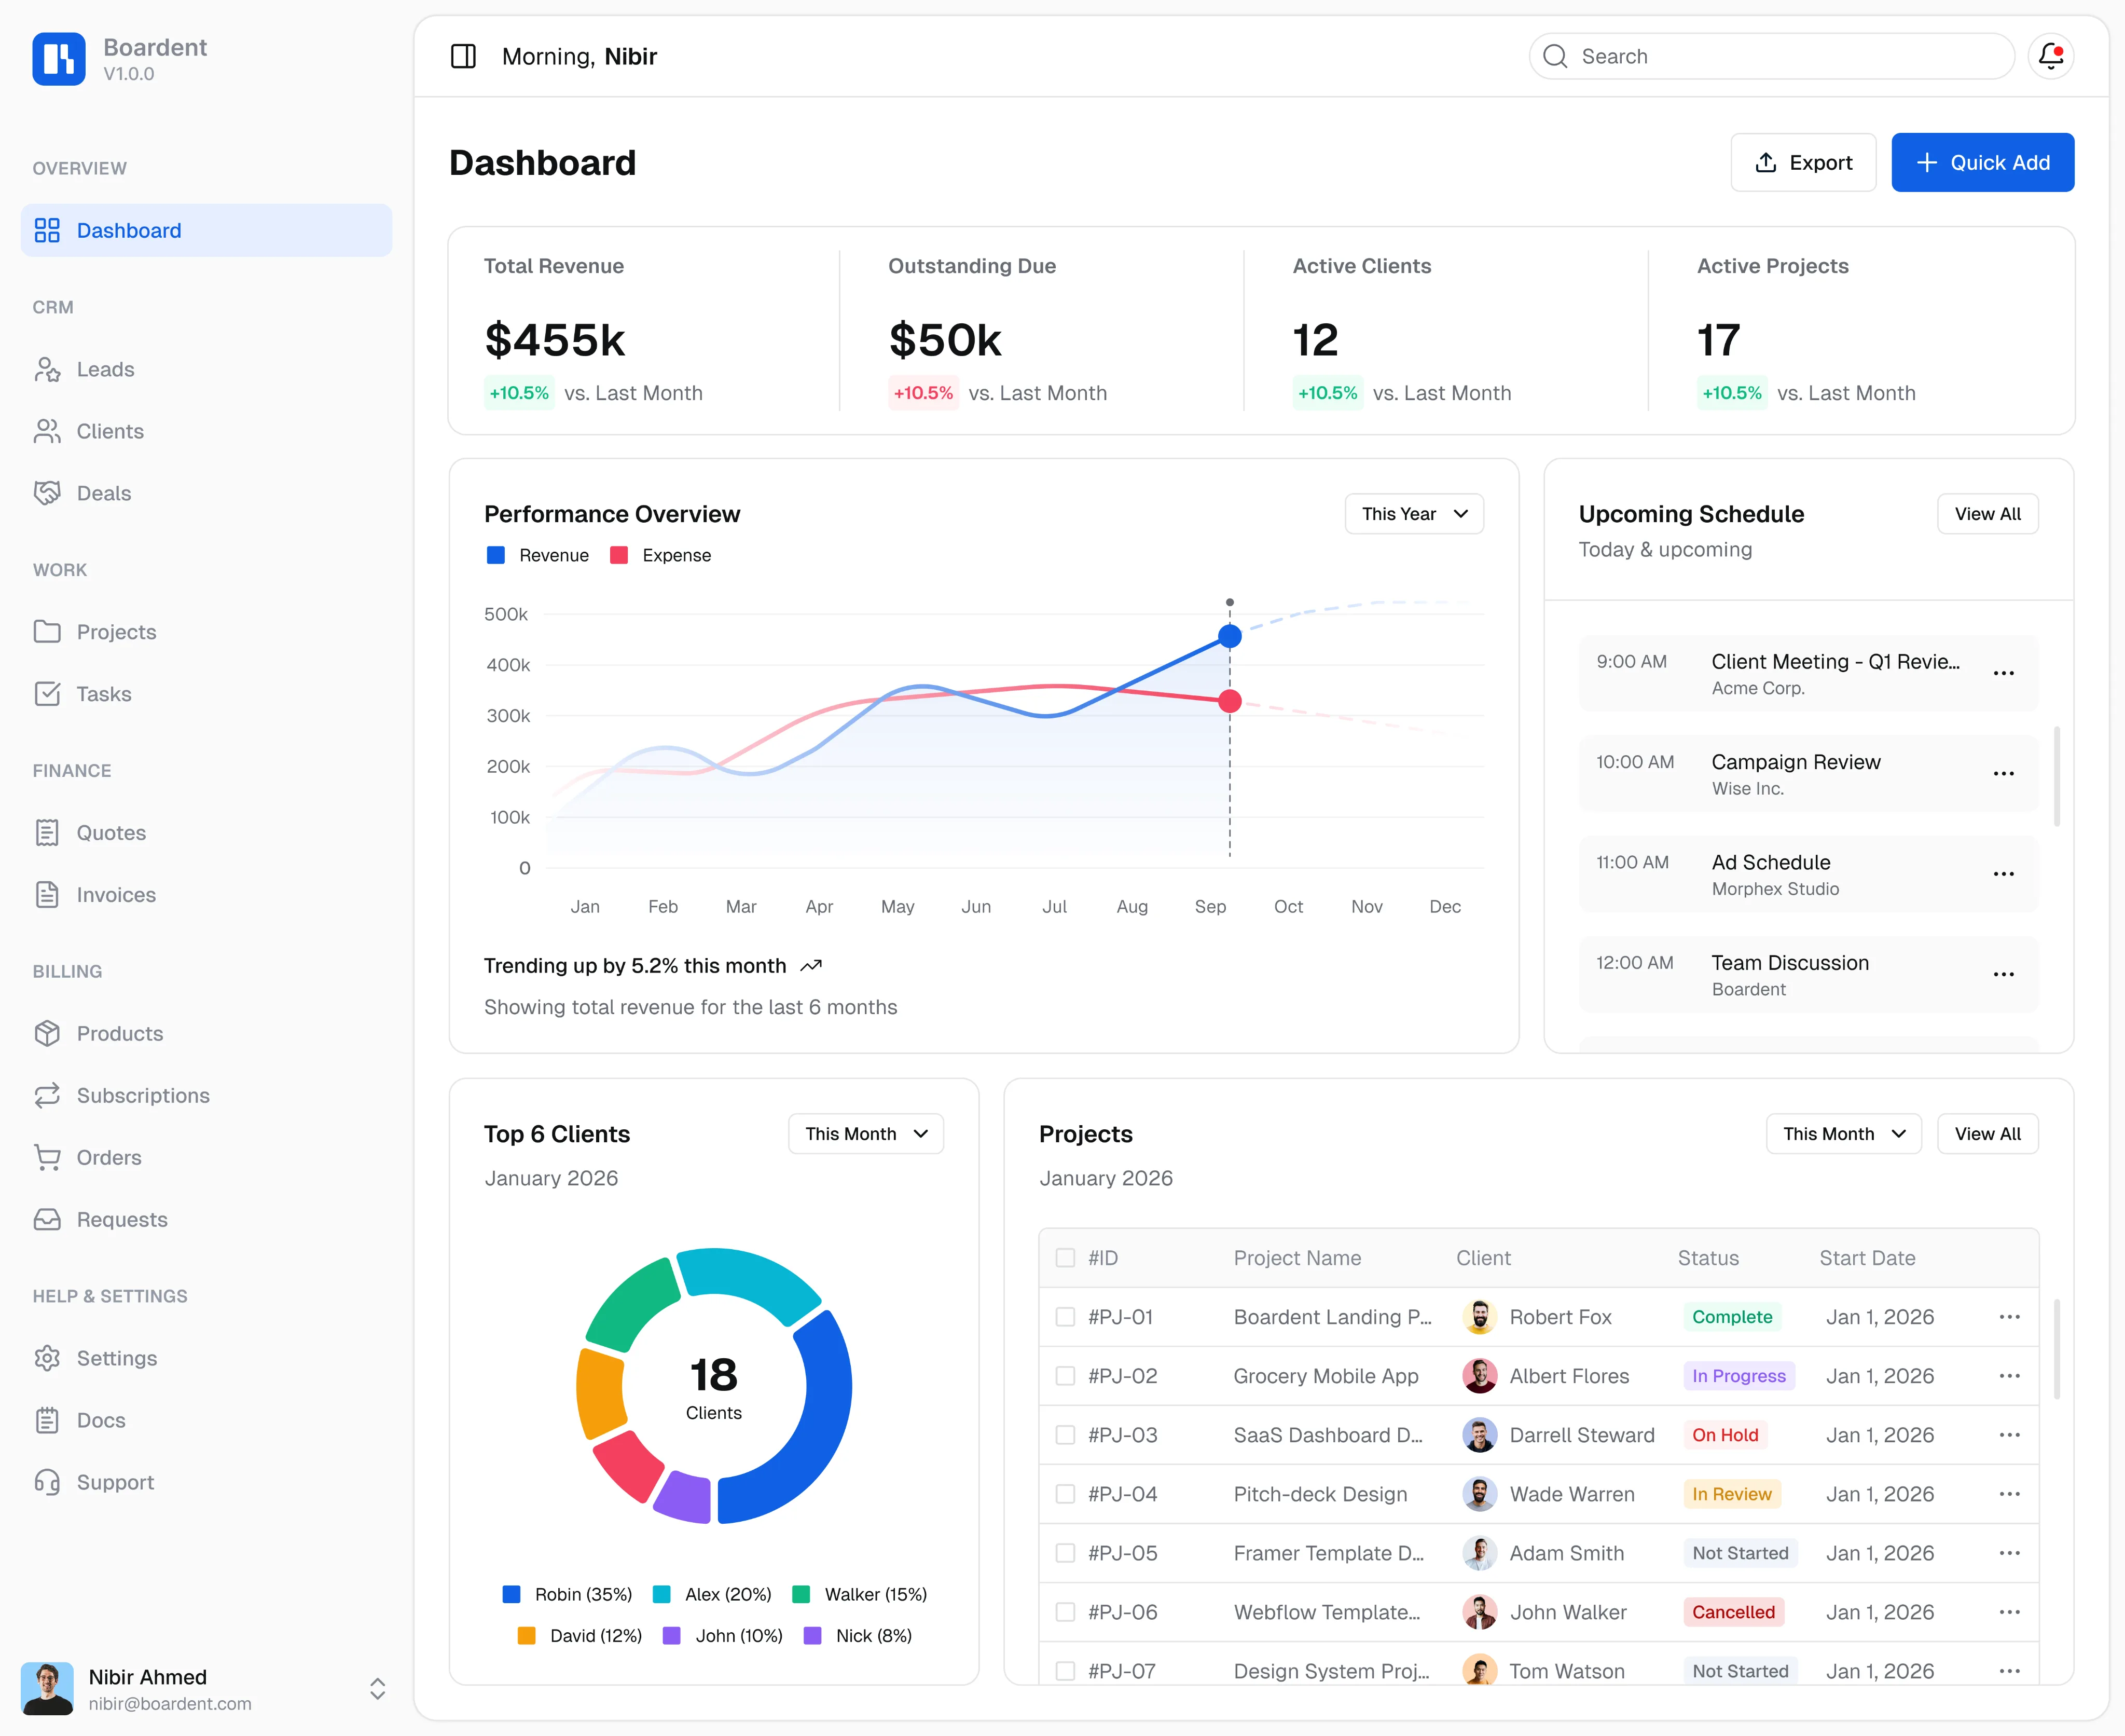The width and height of the screenshot is (2125, 1736).
Task: Click in the Search input field
Action: [x=1771, y=56]
